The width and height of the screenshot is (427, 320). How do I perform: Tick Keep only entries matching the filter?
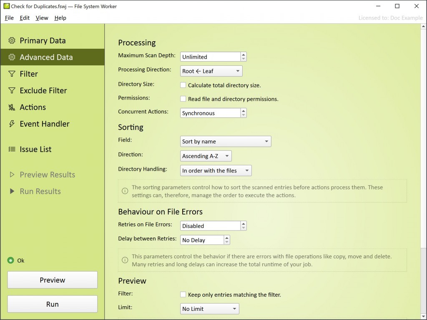(183, 295)
